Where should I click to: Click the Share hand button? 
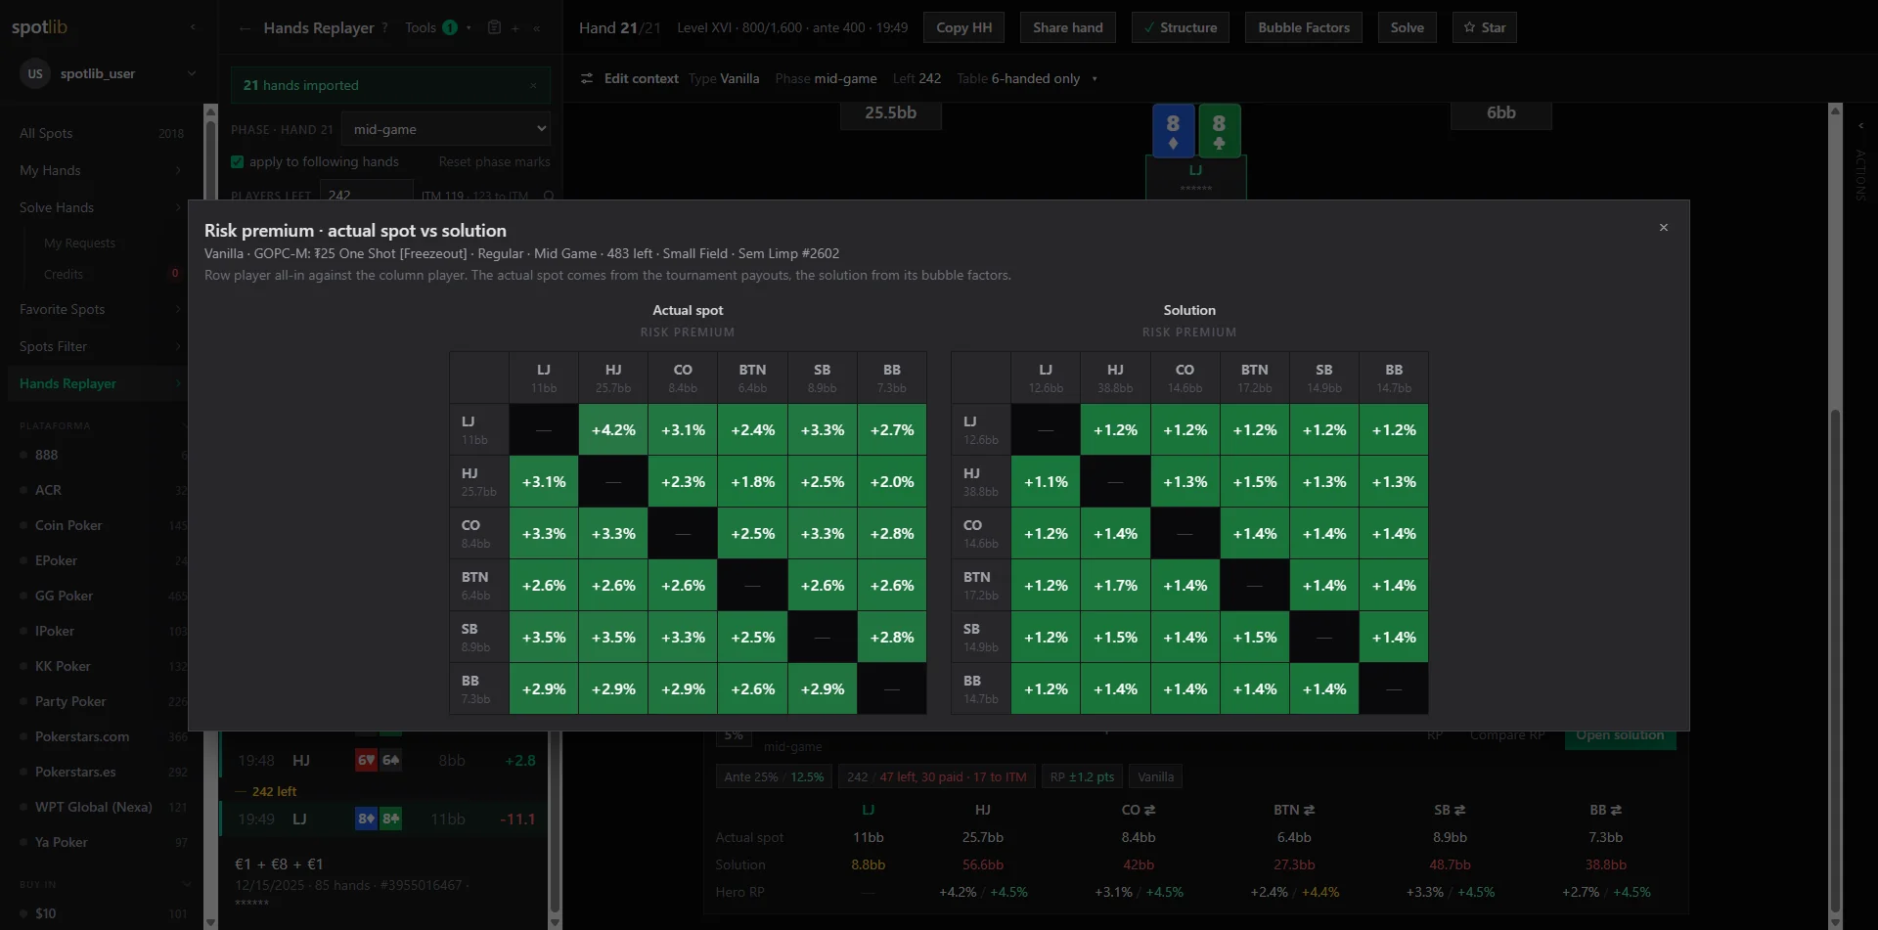click(x=1067, y=27)
